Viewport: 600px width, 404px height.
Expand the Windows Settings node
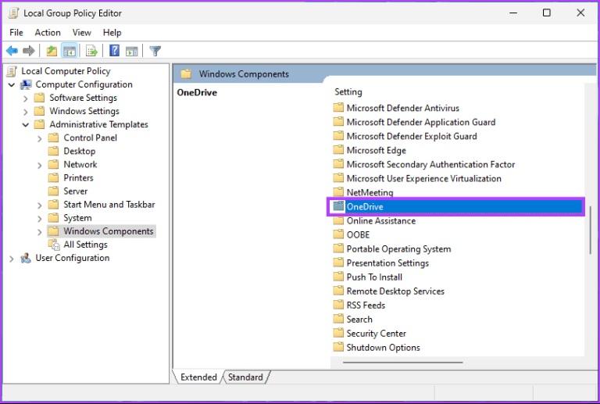pyautogui.click(x=26, y=112)
